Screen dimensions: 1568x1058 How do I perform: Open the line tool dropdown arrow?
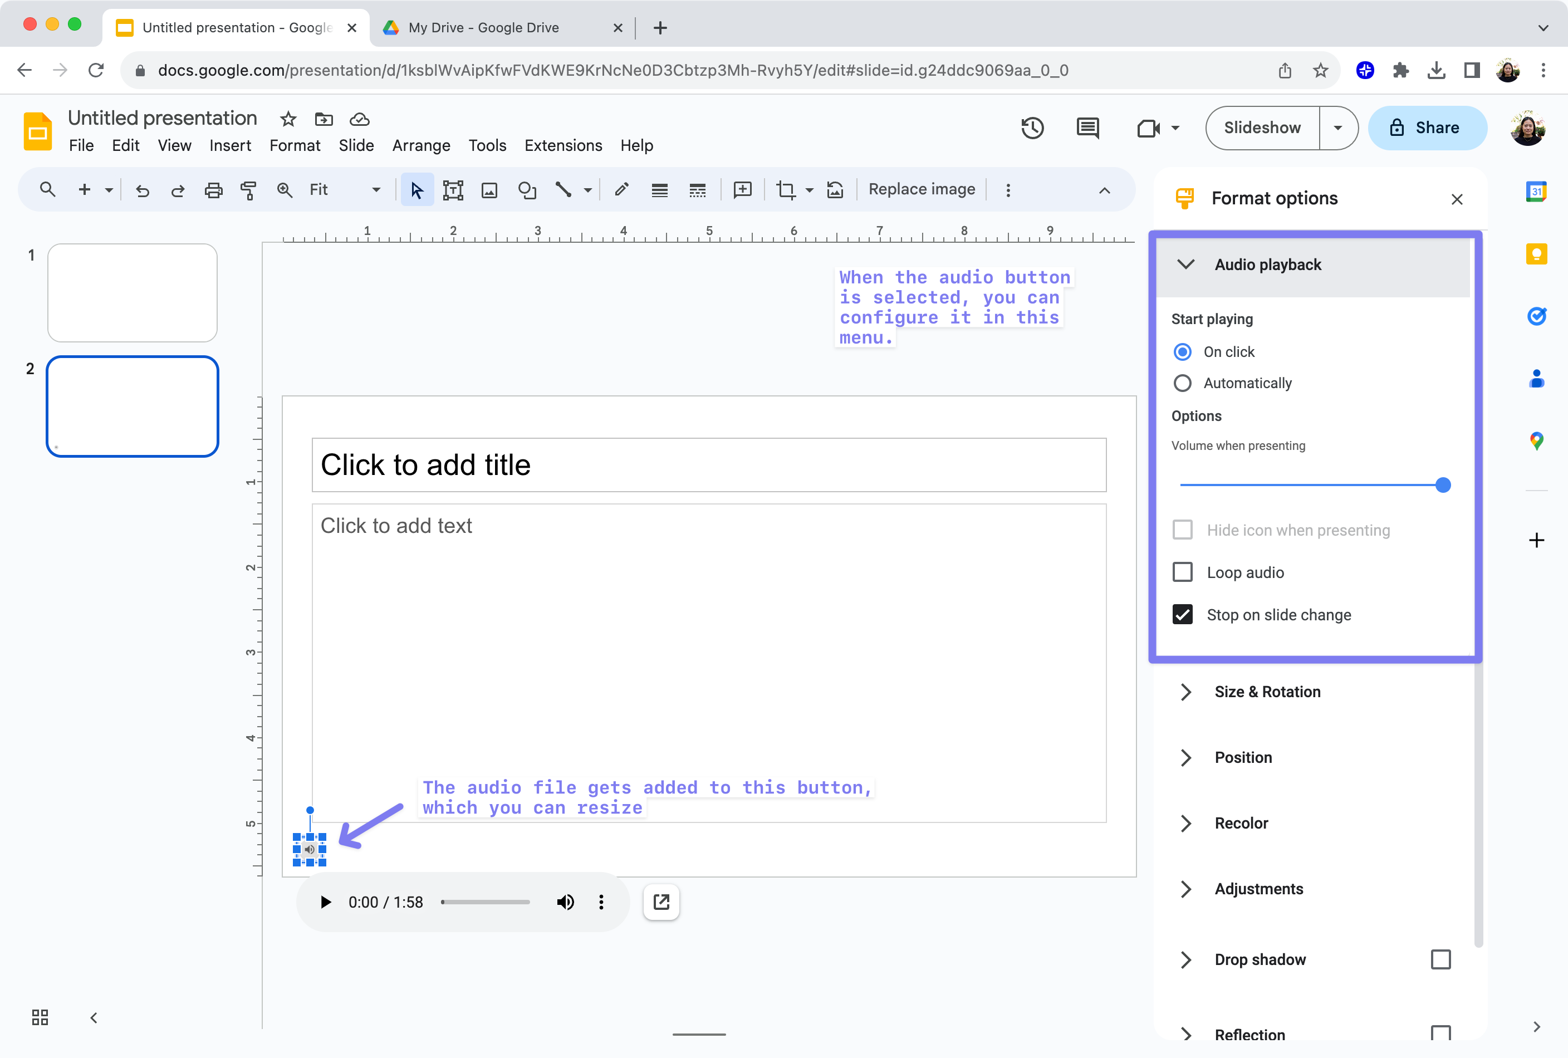click(587, 190)
